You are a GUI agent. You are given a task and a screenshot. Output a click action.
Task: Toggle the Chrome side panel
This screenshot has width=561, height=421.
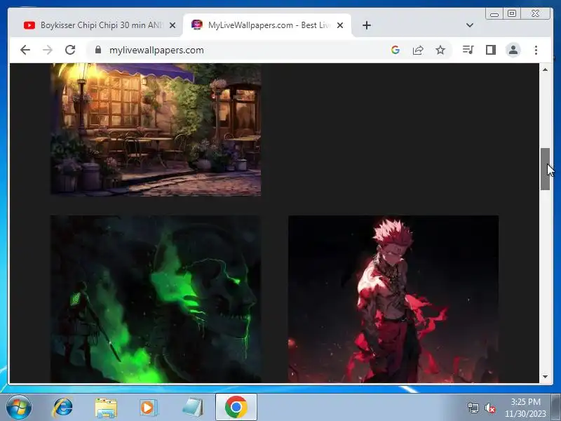coord(490,50)
